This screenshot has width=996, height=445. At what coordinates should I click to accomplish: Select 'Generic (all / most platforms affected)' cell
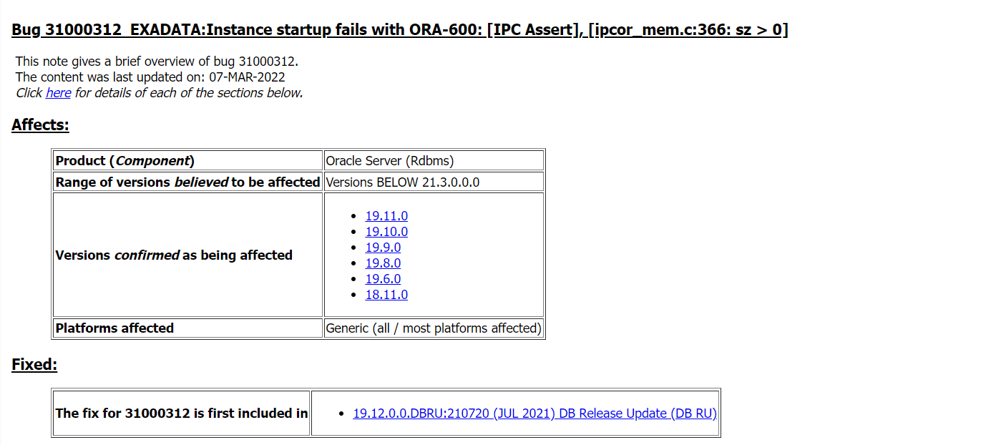(434, 328)
